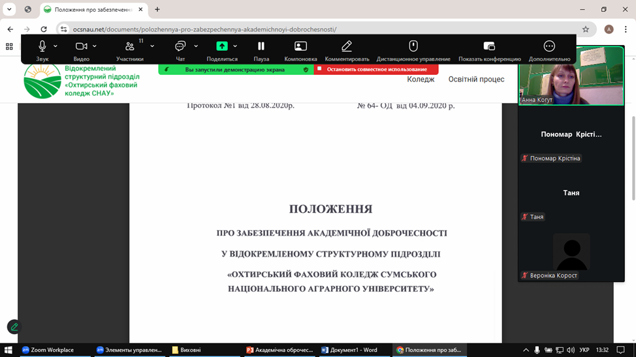The width and height of the screenshot is (636, 357).
Task: Expand video options arrow next to Видео
Action: (x=95, y=46)
